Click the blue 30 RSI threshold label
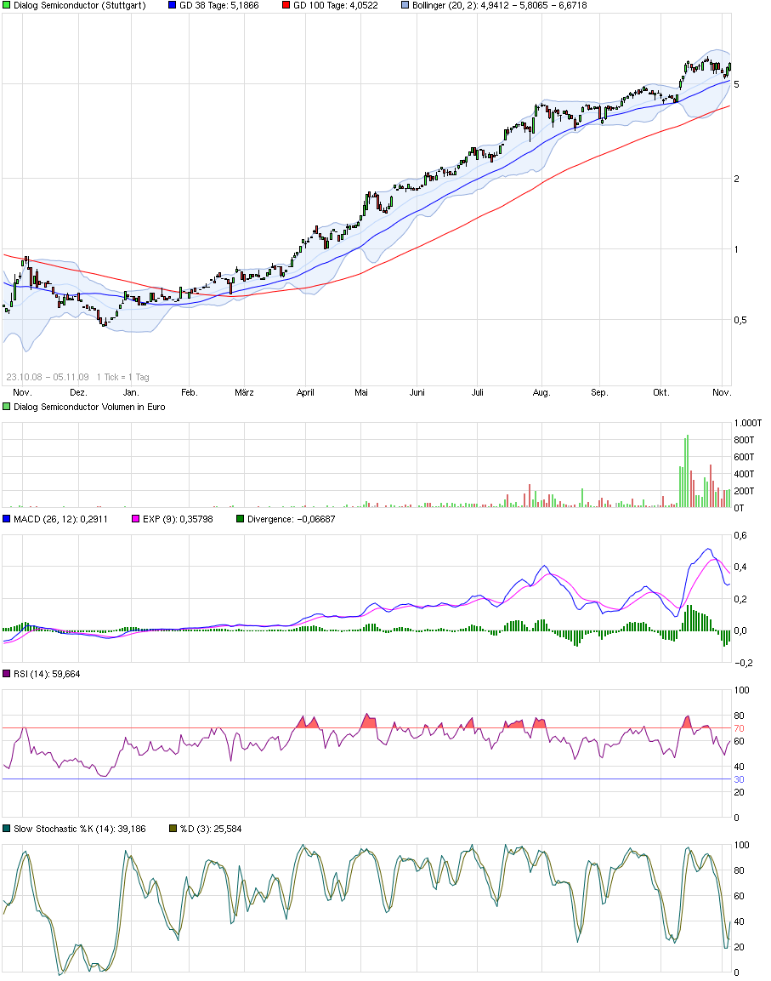771x981 pixels. [x=739, y=779]
